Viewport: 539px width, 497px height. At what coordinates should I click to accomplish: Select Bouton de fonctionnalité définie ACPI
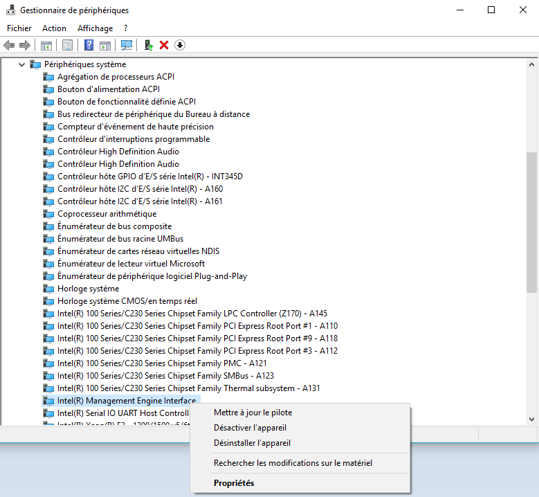click(127, 102)
